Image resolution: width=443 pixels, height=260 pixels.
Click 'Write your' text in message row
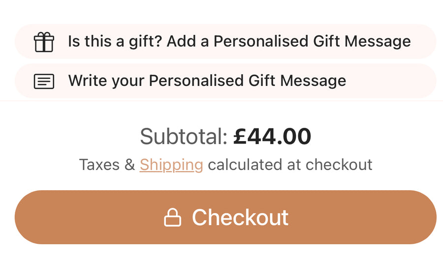click(106, 81)
